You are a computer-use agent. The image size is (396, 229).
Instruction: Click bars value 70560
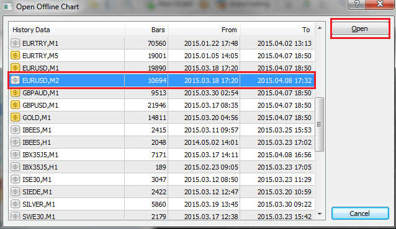[x=157, y=43]
